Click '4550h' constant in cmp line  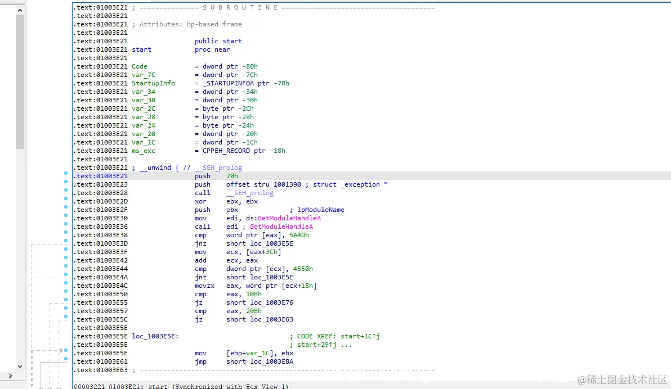click(x=303, y=269)
